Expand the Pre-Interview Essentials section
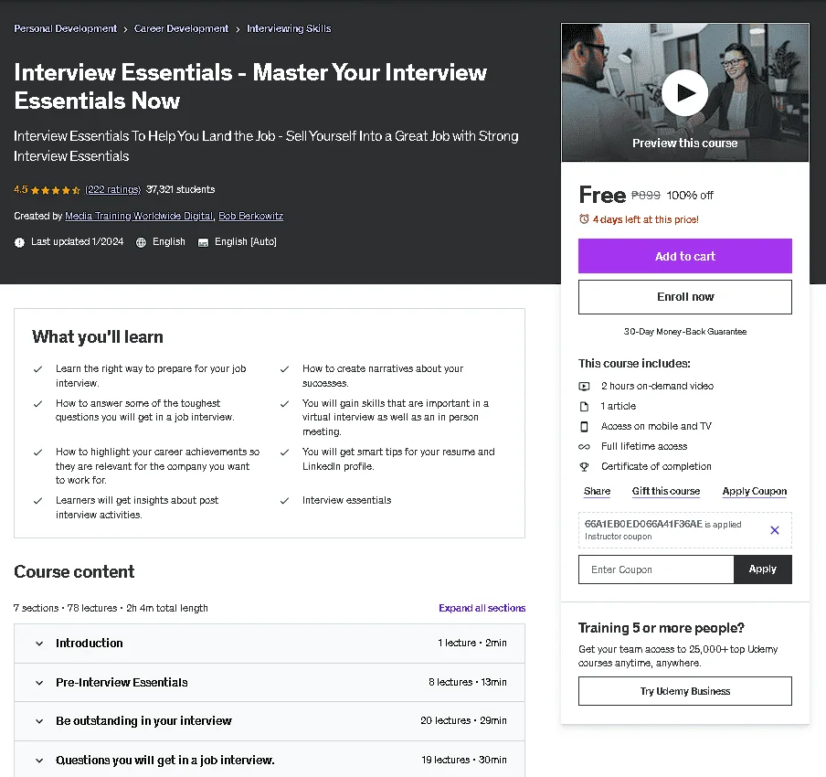826x777 pixels. point(270,682)
